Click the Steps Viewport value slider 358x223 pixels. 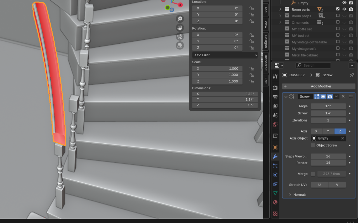pos(328,156)
